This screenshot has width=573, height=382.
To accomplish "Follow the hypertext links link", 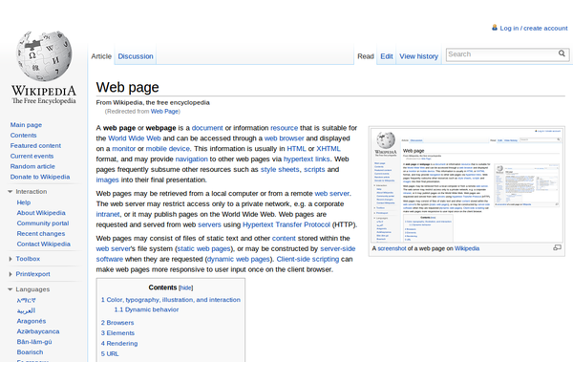I will click(x=307, y=159).
